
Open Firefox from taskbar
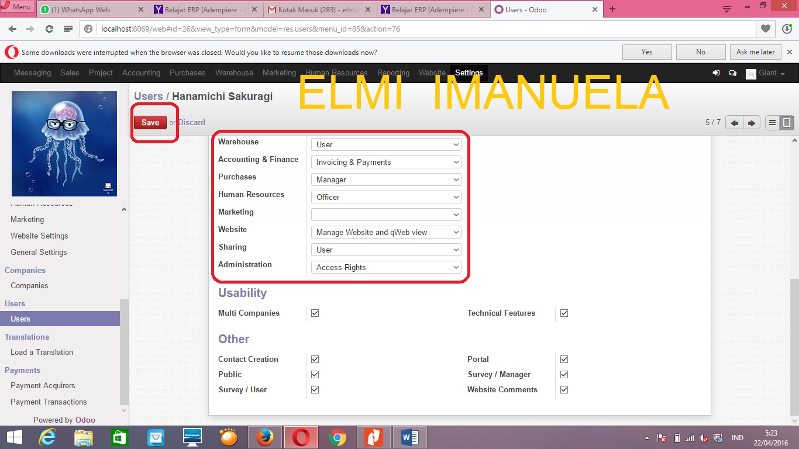[265, 437]
